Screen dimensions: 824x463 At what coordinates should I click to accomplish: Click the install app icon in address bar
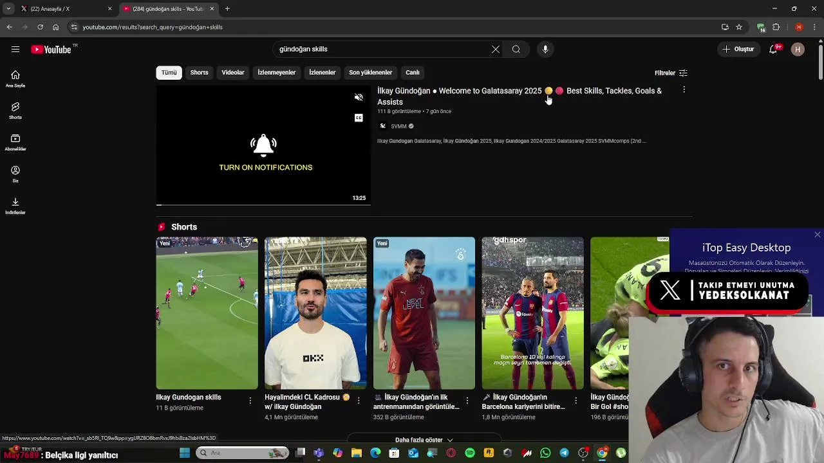725,27
